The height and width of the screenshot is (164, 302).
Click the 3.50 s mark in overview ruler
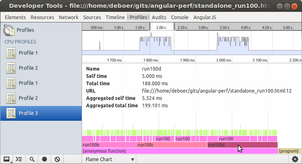(x=224, y=27)
